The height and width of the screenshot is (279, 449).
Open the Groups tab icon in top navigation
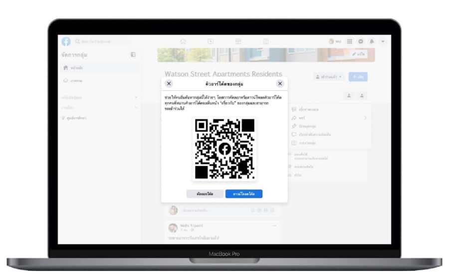point(265,41)
